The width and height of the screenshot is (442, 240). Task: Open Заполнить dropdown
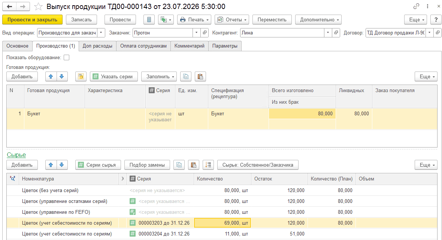click(159, 77)
